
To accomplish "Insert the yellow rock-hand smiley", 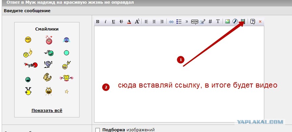I will click(x=66, y=65).
